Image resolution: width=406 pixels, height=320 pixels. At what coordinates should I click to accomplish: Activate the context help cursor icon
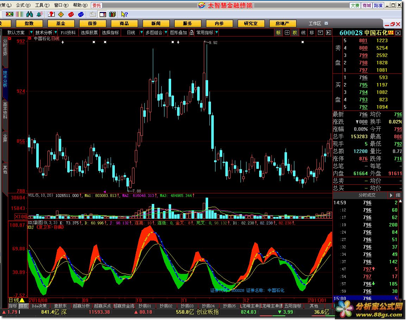[x=124, y=14]
